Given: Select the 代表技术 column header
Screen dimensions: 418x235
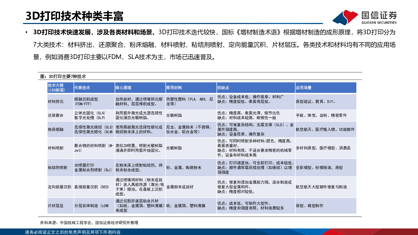Looking at the screenshot, I should click(x=82, y=88).
